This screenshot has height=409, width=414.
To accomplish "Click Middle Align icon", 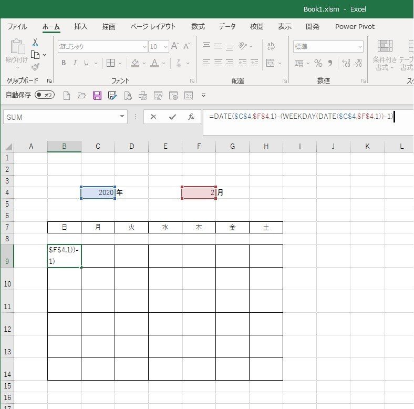I will point(218,46).
